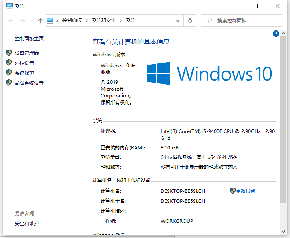Open Help via the blue question mark
The height and width of the screenshot is (238, 290).
point(276,34)
